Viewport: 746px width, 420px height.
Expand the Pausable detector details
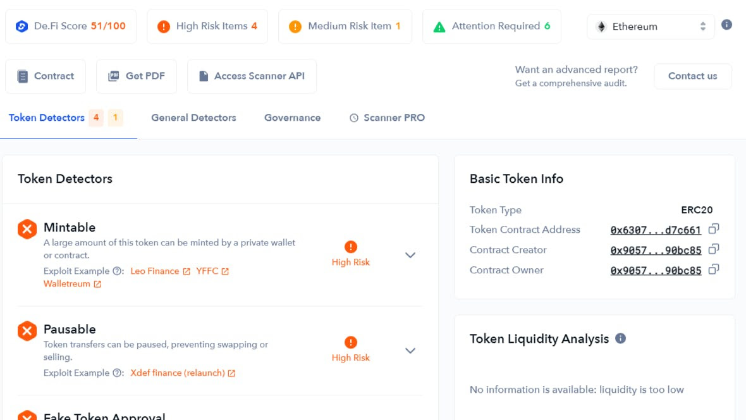(410, 350)
